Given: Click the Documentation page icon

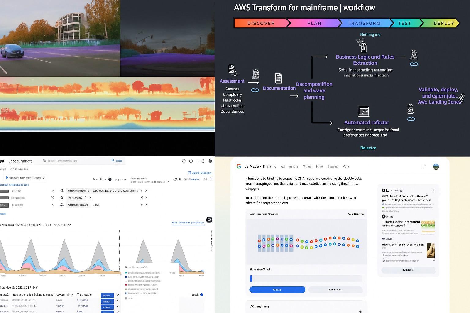Looking at the screenshot, I should pos(278,78).
